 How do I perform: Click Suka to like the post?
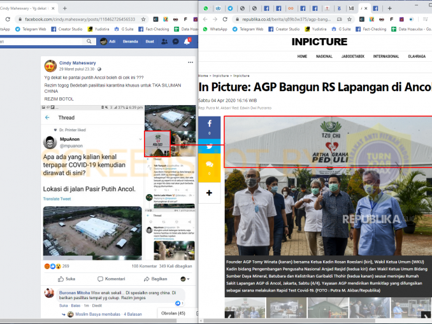tap(66, 279)
